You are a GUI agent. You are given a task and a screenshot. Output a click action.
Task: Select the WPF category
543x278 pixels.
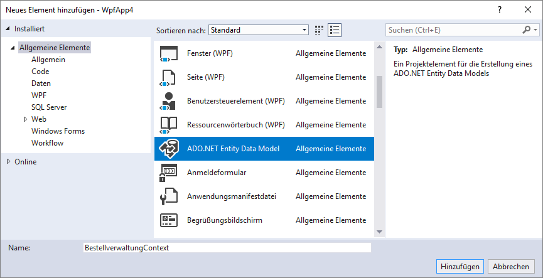tap(39, 95)
